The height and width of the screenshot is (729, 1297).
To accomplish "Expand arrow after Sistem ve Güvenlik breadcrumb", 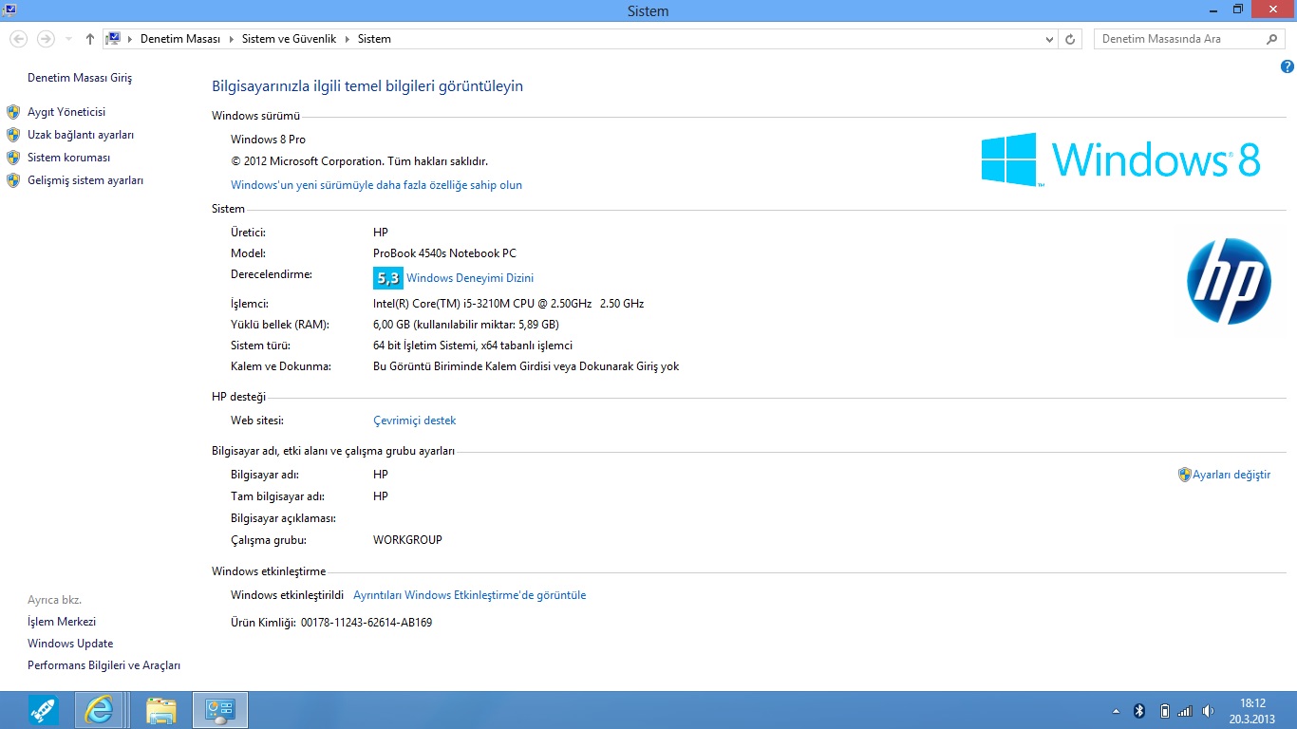I will point(348,39).
